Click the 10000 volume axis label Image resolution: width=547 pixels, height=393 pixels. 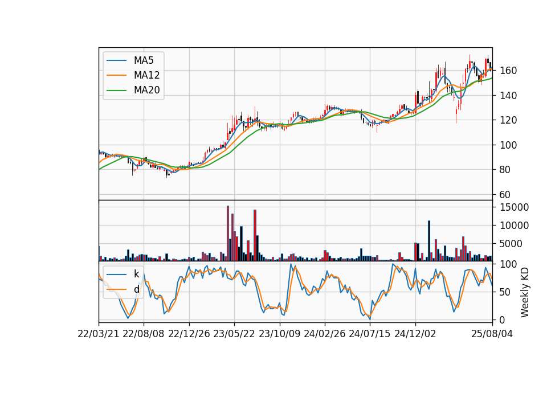514,226
